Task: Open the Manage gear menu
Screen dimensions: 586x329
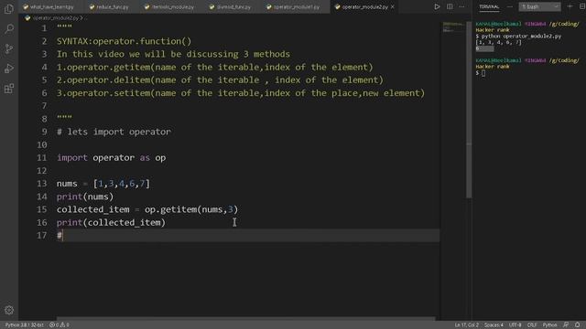Action: pyautogui.click(x=9, y=310)
